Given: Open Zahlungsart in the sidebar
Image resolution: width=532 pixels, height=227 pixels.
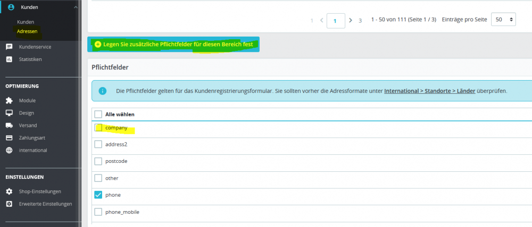Looking at the screenshot, I should pos(32,138).
